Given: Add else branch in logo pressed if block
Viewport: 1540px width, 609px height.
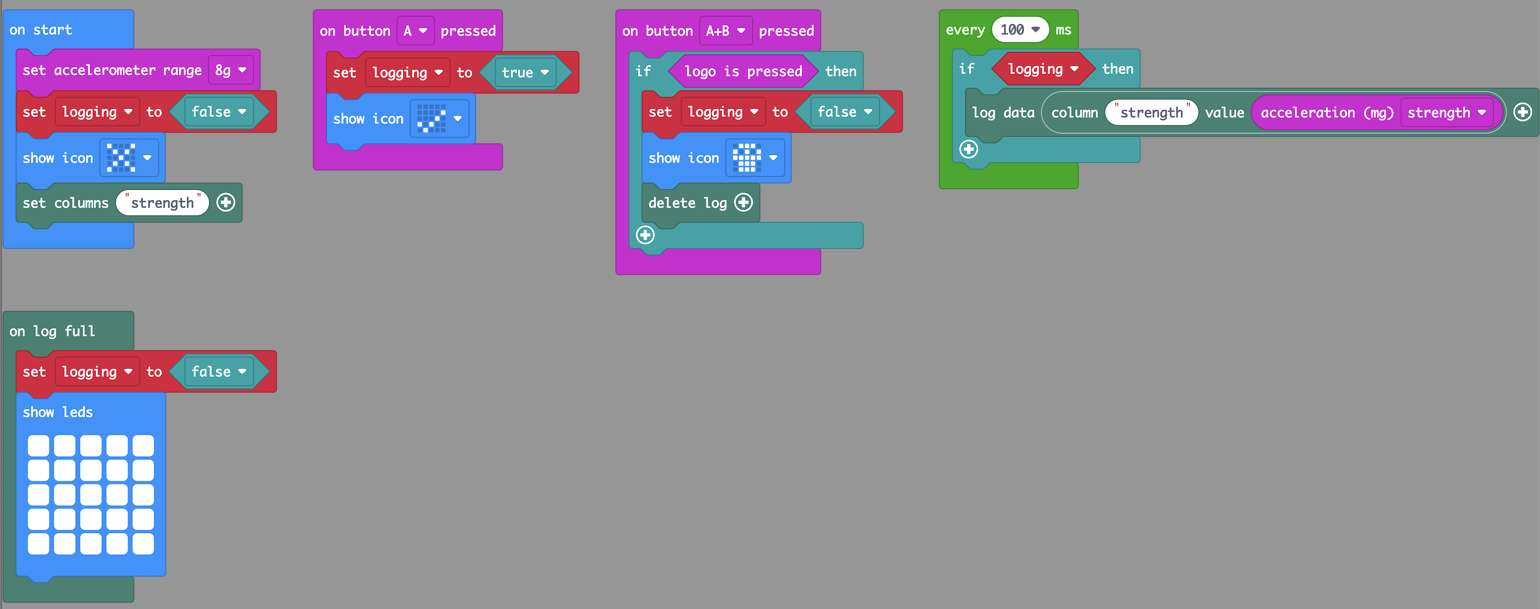Looking at the screenshot, I should [645, 235].
